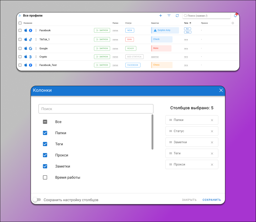This screenshot has height=222, width=256.
Task: Click the Поиск field in Колонки dialog
Action: 96,109
